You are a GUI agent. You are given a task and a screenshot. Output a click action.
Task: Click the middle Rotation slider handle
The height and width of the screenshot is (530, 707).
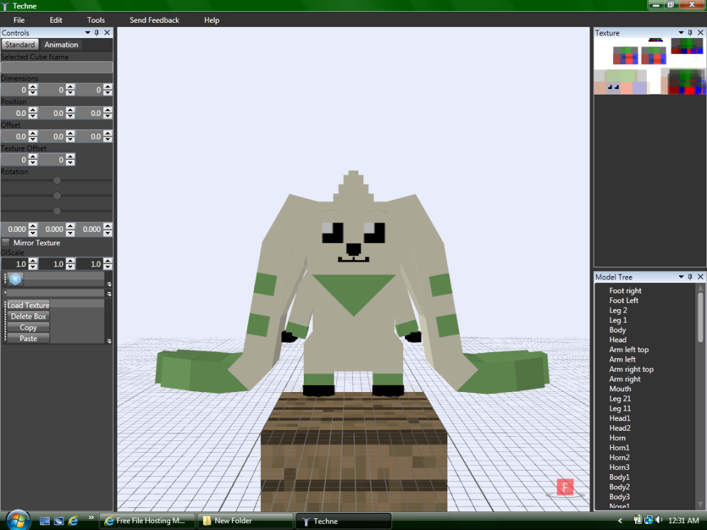[57, 195]
